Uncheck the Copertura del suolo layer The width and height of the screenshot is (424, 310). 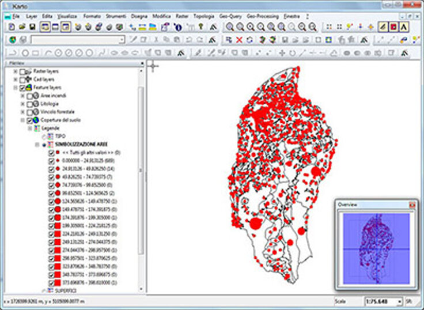click(x=29, y=120)
